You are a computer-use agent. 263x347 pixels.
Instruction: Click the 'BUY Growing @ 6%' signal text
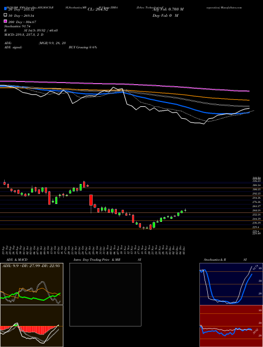coord(83,47)
